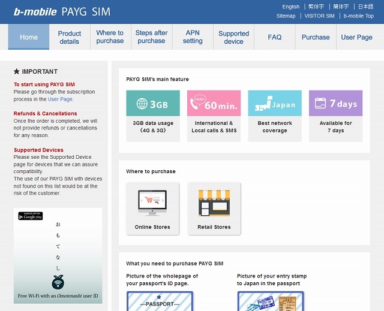Click the Omotenashi Wi-Fi apple logo
The width and height of the screenshot is (384, 311).
[58, 282]
